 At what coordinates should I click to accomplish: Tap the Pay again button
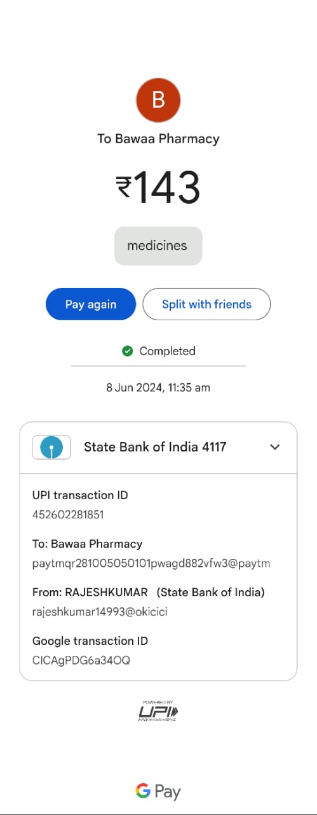91,304
